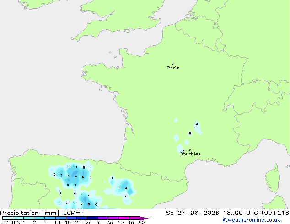Click the ECMWF model name text
Viewport: 290px width, 224px height.
click(x=74, y=213)
